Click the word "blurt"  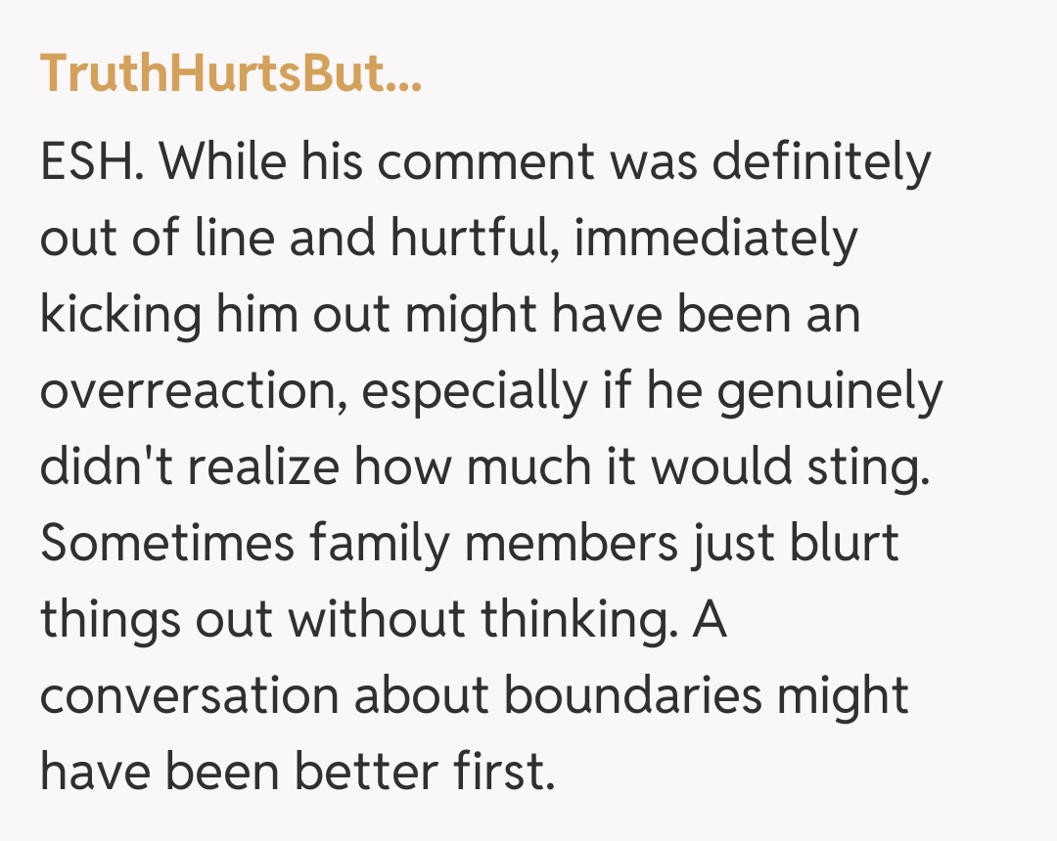tap(848, 544)
